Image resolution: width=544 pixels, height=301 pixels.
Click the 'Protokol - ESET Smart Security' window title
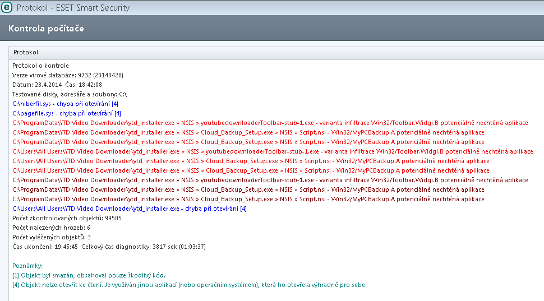73,8
